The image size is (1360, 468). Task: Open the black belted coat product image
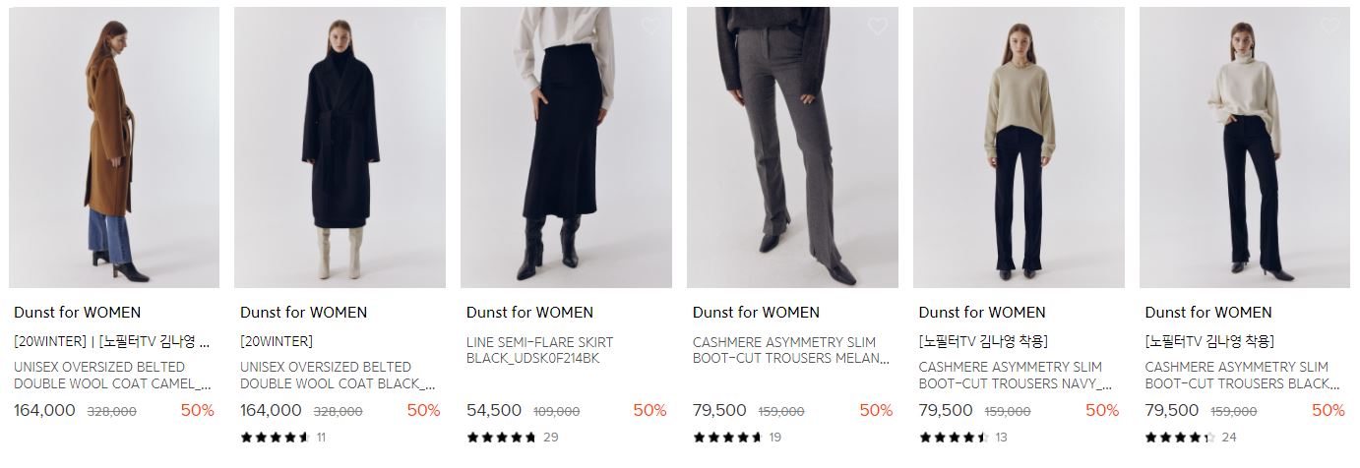click(x=340, y=147)
